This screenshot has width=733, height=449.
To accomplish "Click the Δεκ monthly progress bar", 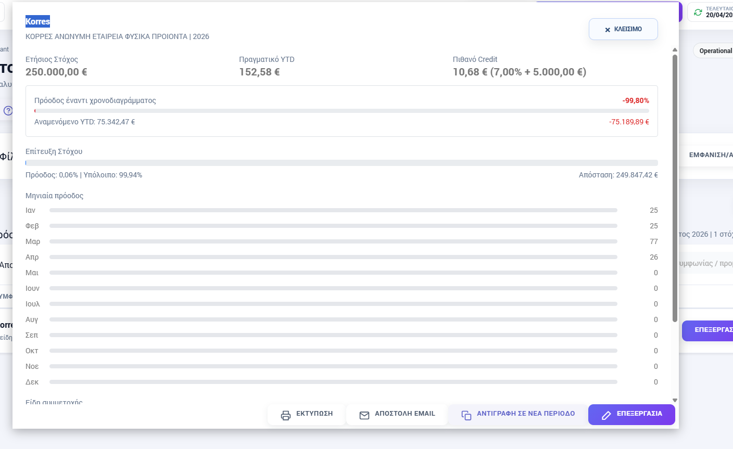I will tap(333, 382).
